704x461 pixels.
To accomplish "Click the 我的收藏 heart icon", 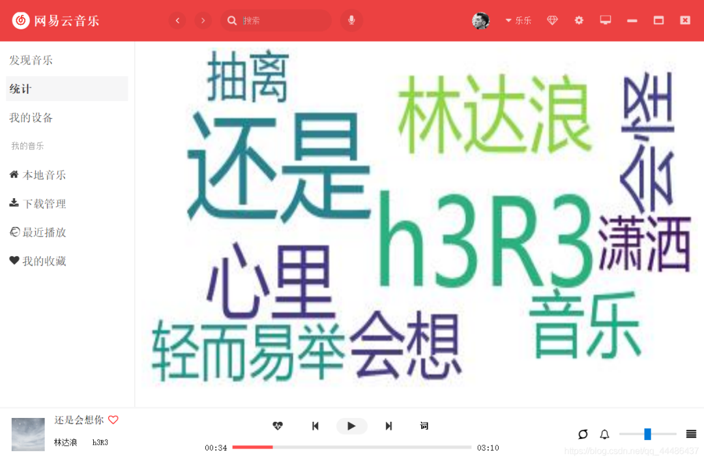I will click(x=14, y=260).
